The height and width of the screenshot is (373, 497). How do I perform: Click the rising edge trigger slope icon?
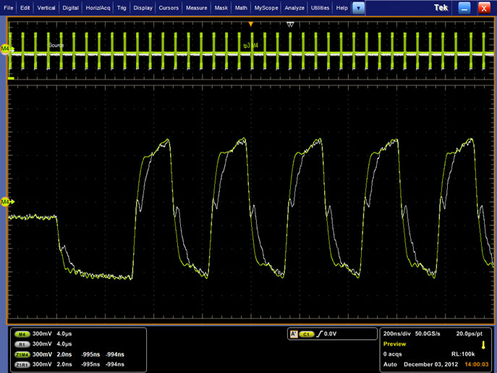pos(318,335)
